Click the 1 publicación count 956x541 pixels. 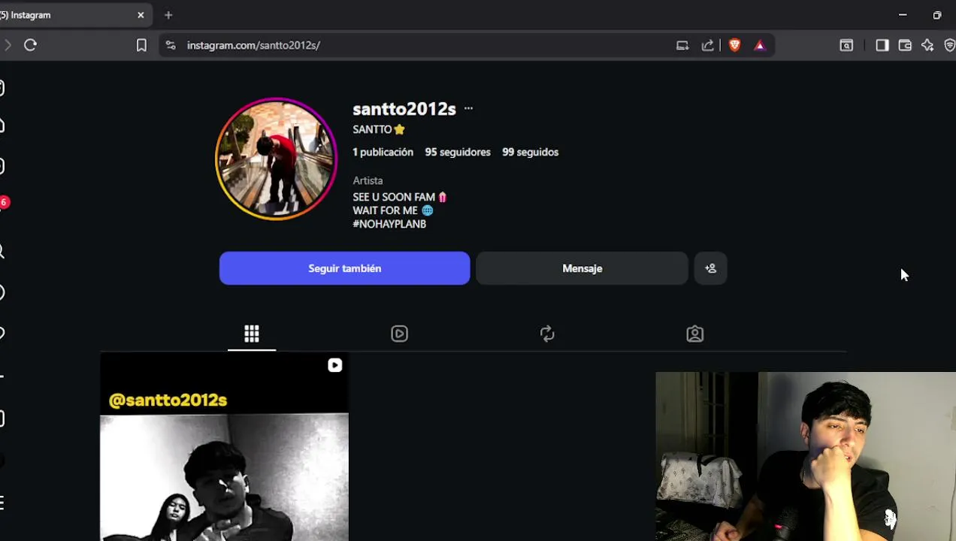point(383,152)
